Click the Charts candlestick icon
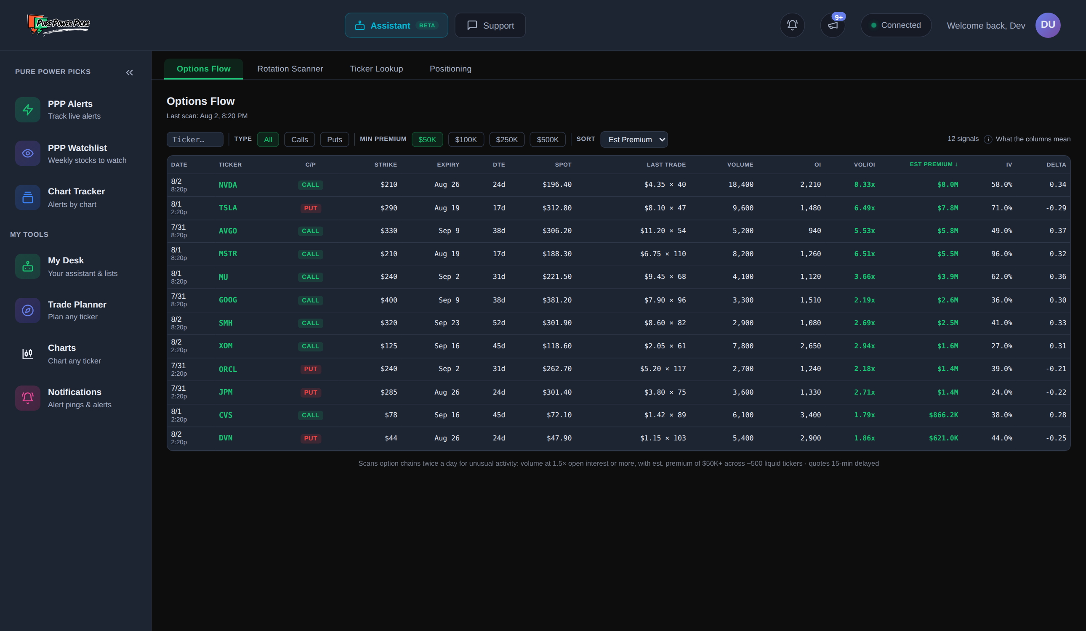Image resolution: width=1086 pixels, height=631 pixels. (x=28, y=354)
